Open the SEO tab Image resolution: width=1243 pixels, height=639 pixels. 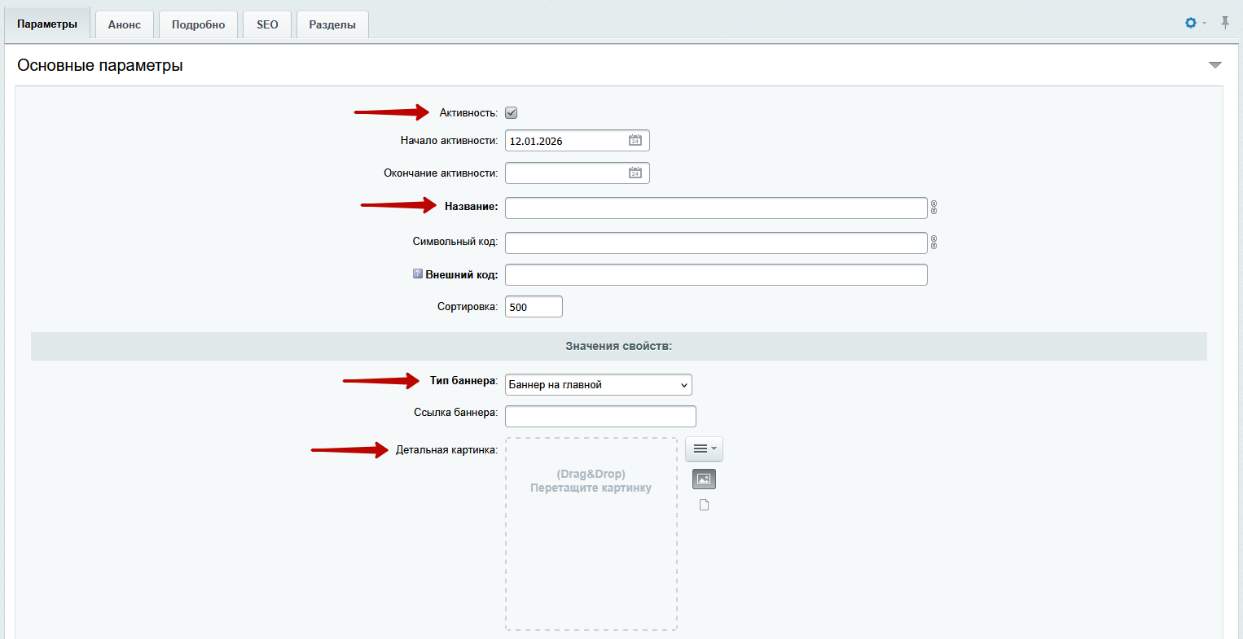(x=267, y=24)
